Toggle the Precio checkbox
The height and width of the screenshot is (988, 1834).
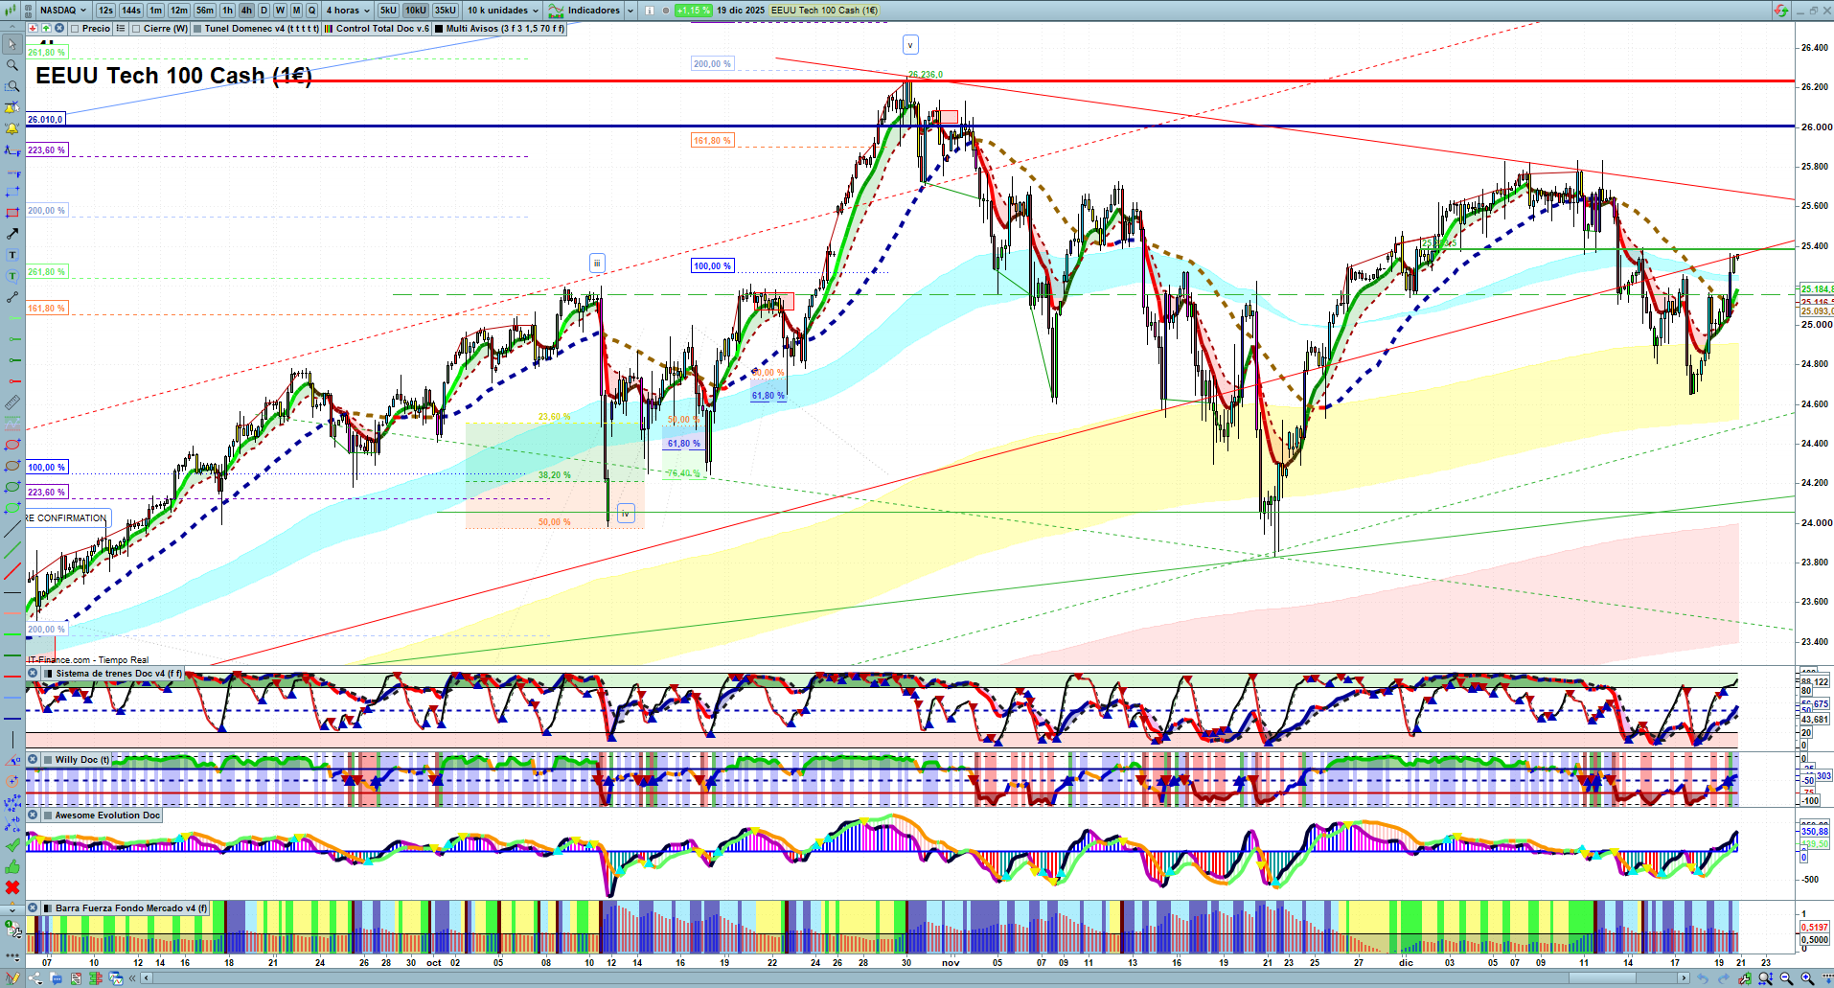tap(75, 29)
